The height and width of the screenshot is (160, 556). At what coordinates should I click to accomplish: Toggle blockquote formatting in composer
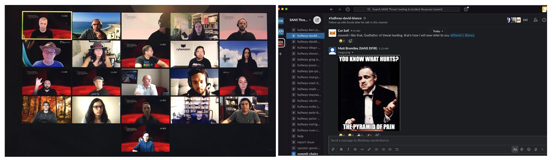[x=390, y=149]
